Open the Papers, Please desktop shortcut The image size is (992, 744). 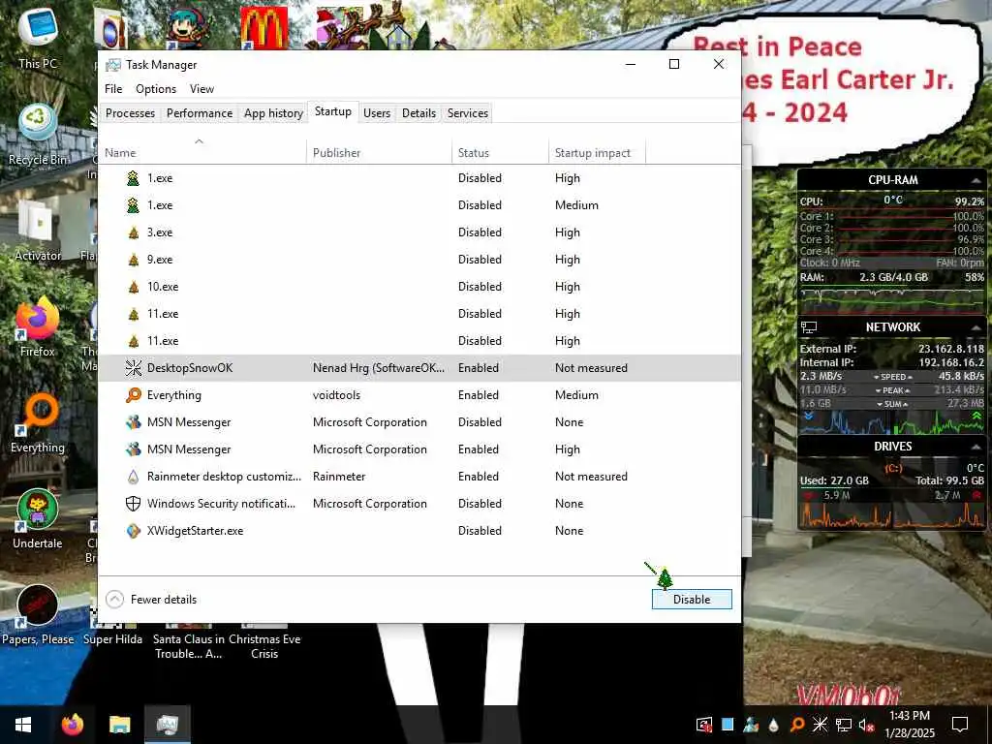click(x=38, y=615)
